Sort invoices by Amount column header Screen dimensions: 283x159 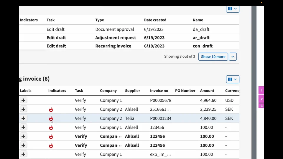pos(208,91)
